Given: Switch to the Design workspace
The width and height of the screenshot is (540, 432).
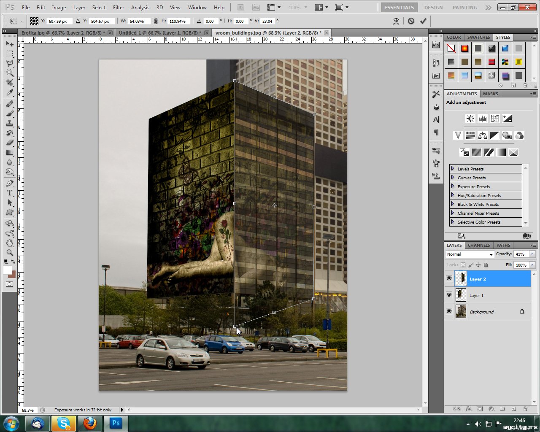Looking at the screenshot, I should point(433,8).
